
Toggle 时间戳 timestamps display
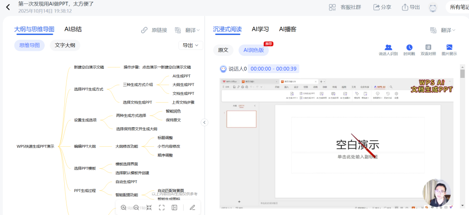click(409, 50)
